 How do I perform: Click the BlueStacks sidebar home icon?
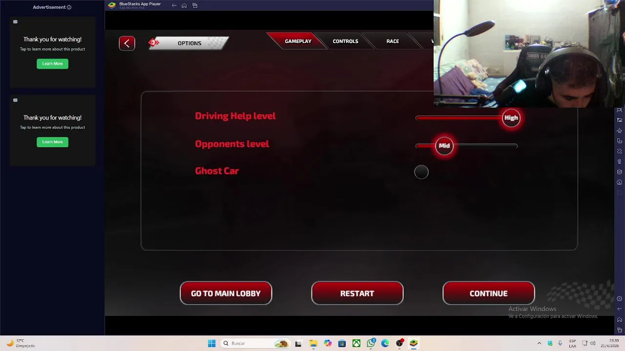(x=619, y=320)
